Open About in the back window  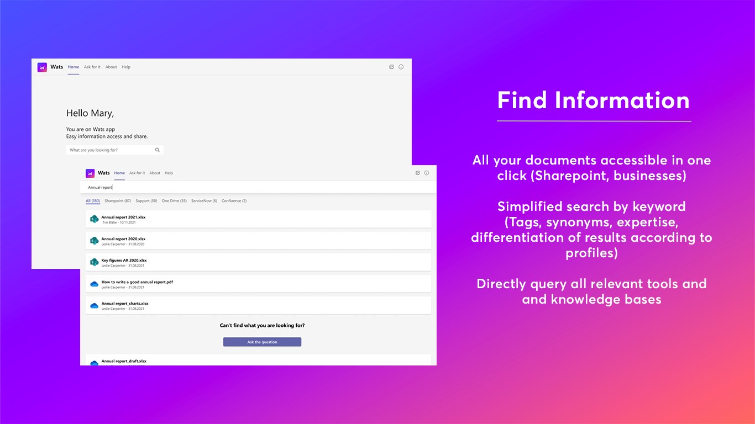click(x=111, y=67)
